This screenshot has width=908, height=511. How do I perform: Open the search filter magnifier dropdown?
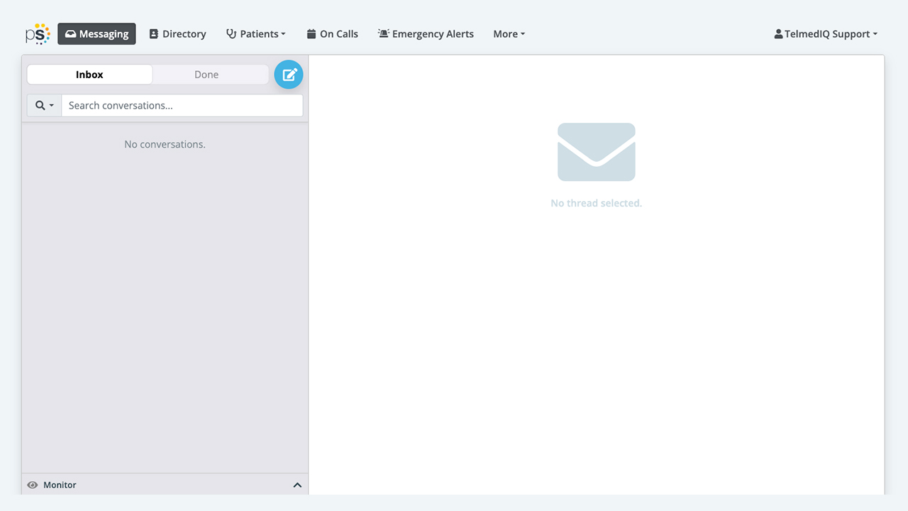(x=45, y=106)
